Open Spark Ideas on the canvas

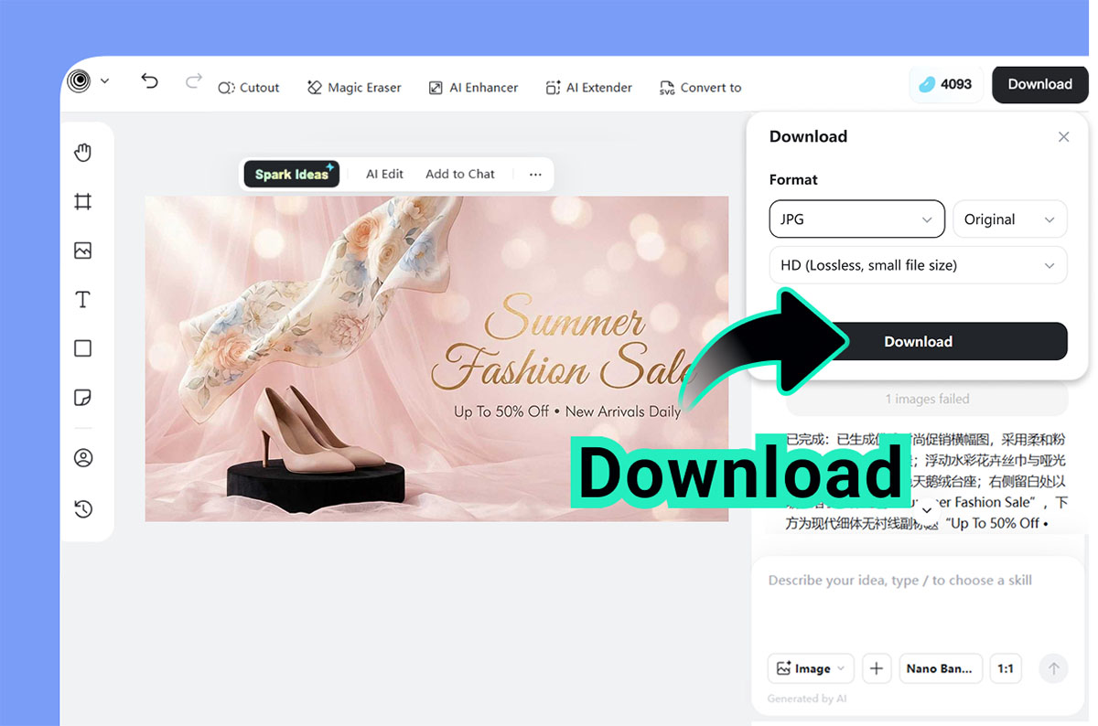[x=291, y=174]
